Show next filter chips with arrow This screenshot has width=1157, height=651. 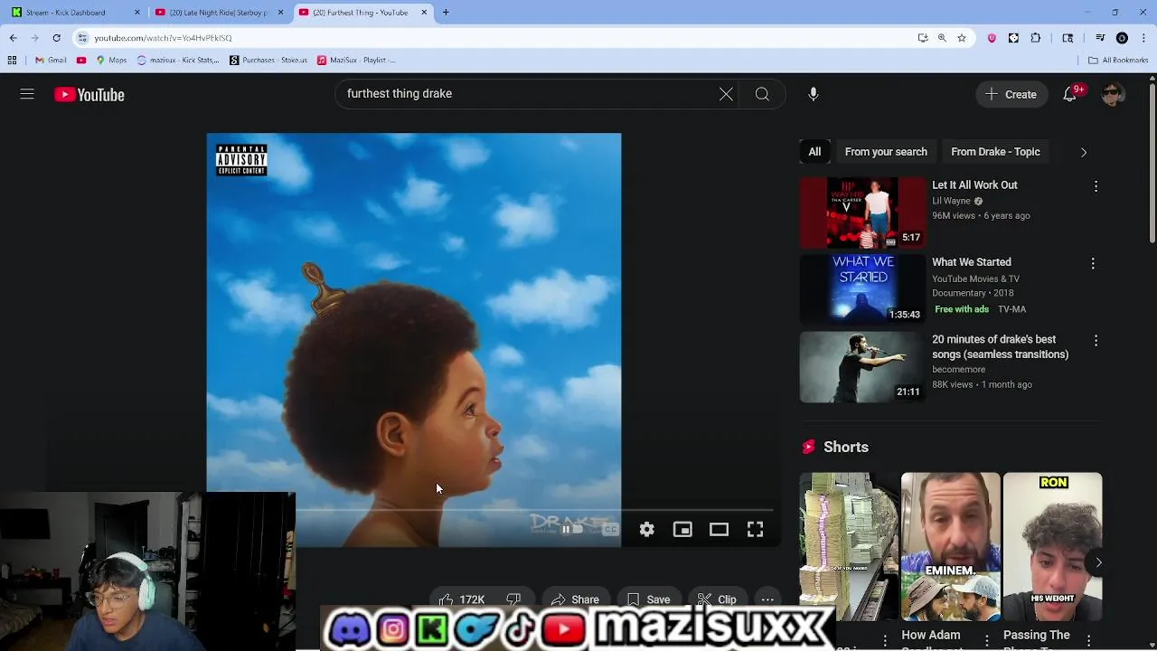1084,152
